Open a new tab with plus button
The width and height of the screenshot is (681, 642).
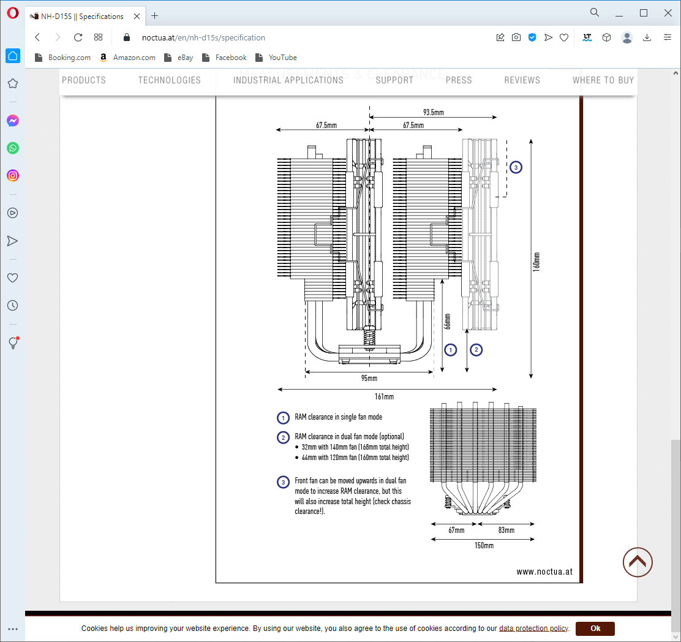click(154, 16)
